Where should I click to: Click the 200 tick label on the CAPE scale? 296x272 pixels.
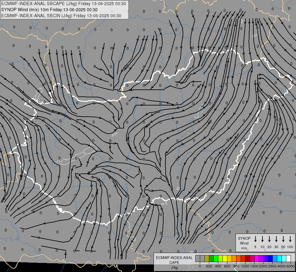(x=209, y=266)
